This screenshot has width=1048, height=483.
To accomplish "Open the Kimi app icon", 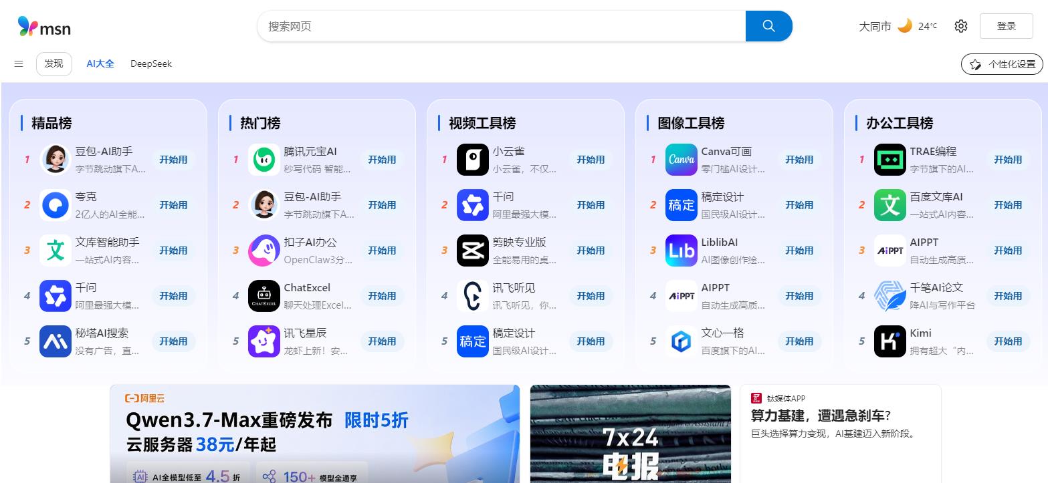I will pyautogui.click(x=890, y=341).
